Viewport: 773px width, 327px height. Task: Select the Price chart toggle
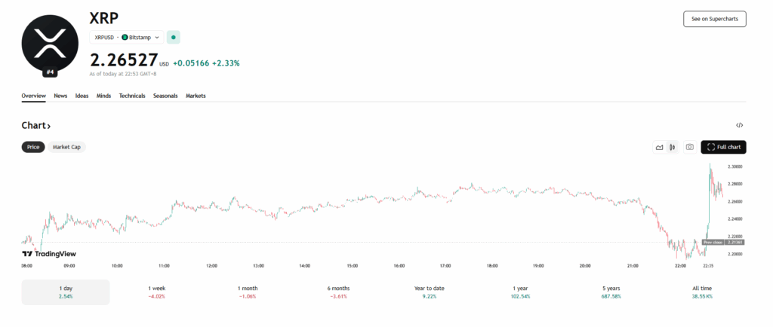[33, 147]
